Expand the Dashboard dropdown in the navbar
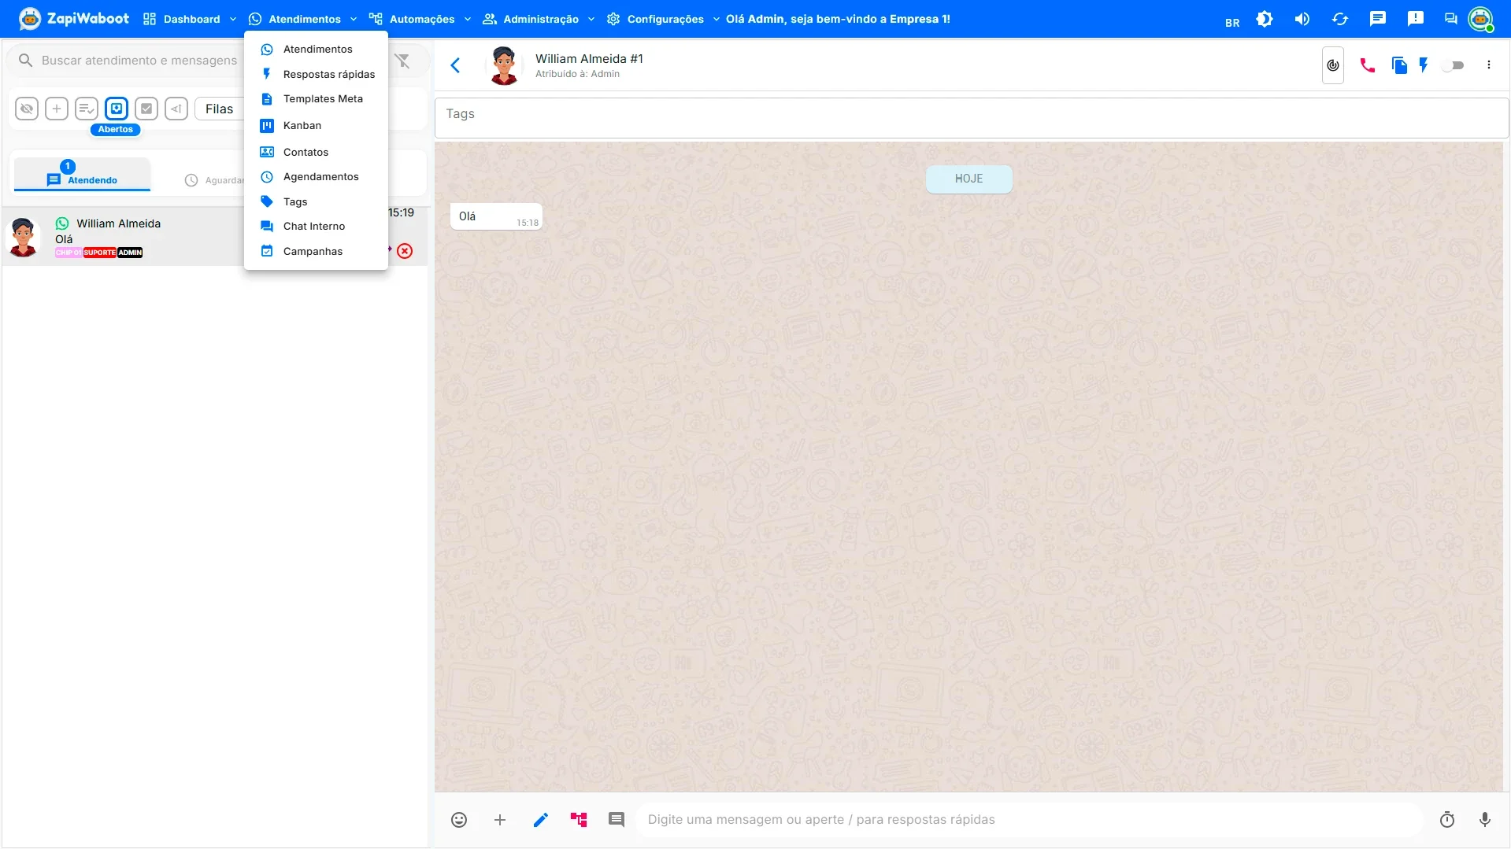1511x849 pixels. coord(190,19)
